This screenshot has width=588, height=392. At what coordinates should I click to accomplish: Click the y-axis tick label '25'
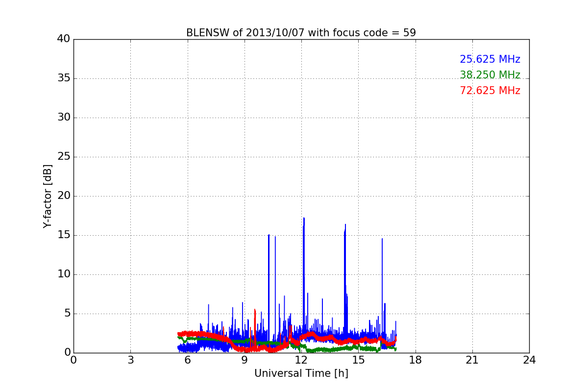(x=64, y=156)
